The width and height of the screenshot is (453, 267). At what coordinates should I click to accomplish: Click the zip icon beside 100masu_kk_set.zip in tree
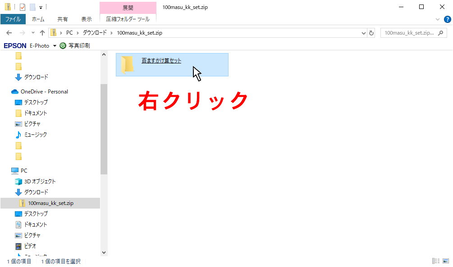click(x=22, y=203)
